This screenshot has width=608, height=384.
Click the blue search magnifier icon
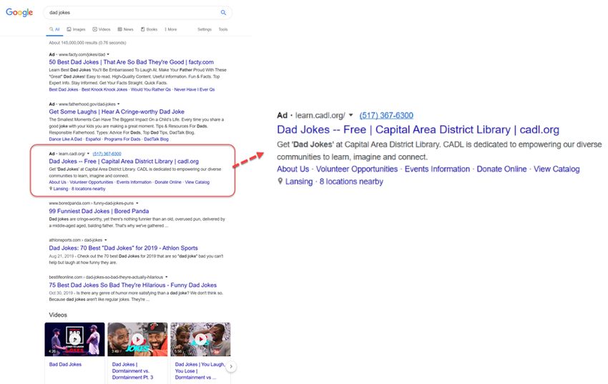(223, 12)
